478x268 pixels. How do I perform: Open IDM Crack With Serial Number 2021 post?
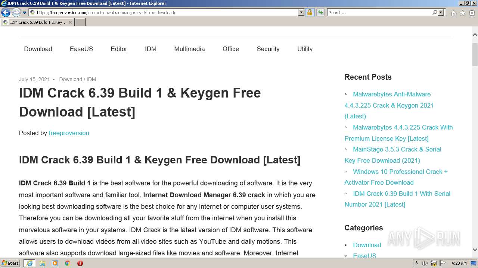tap(397, 199)
